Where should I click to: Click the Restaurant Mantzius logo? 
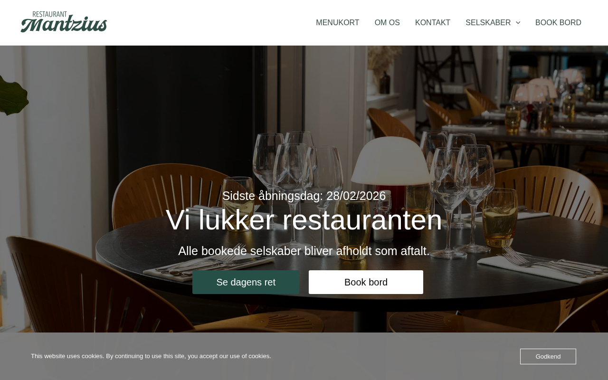coord(64,22)
